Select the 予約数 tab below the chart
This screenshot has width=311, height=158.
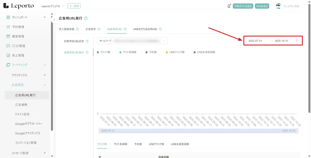click(x=138, y=144)
